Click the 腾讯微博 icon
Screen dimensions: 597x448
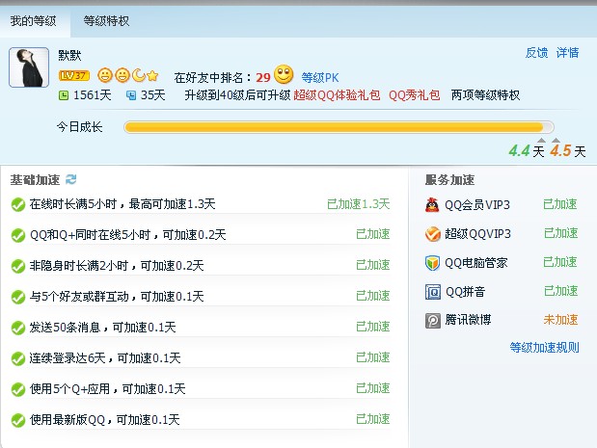pyautogui.click(x=432, y=321)
